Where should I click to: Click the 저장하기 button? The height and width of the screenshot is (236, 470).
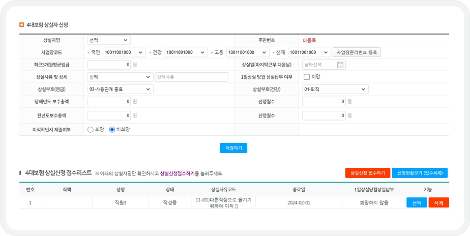point(233,148)
